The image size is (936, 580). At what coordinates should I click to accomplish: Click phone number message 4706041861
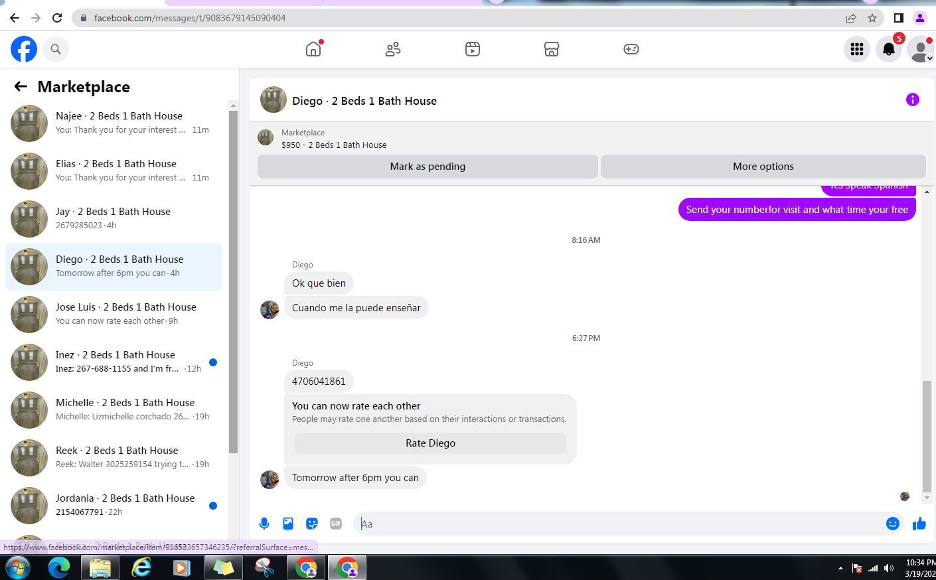319,382
